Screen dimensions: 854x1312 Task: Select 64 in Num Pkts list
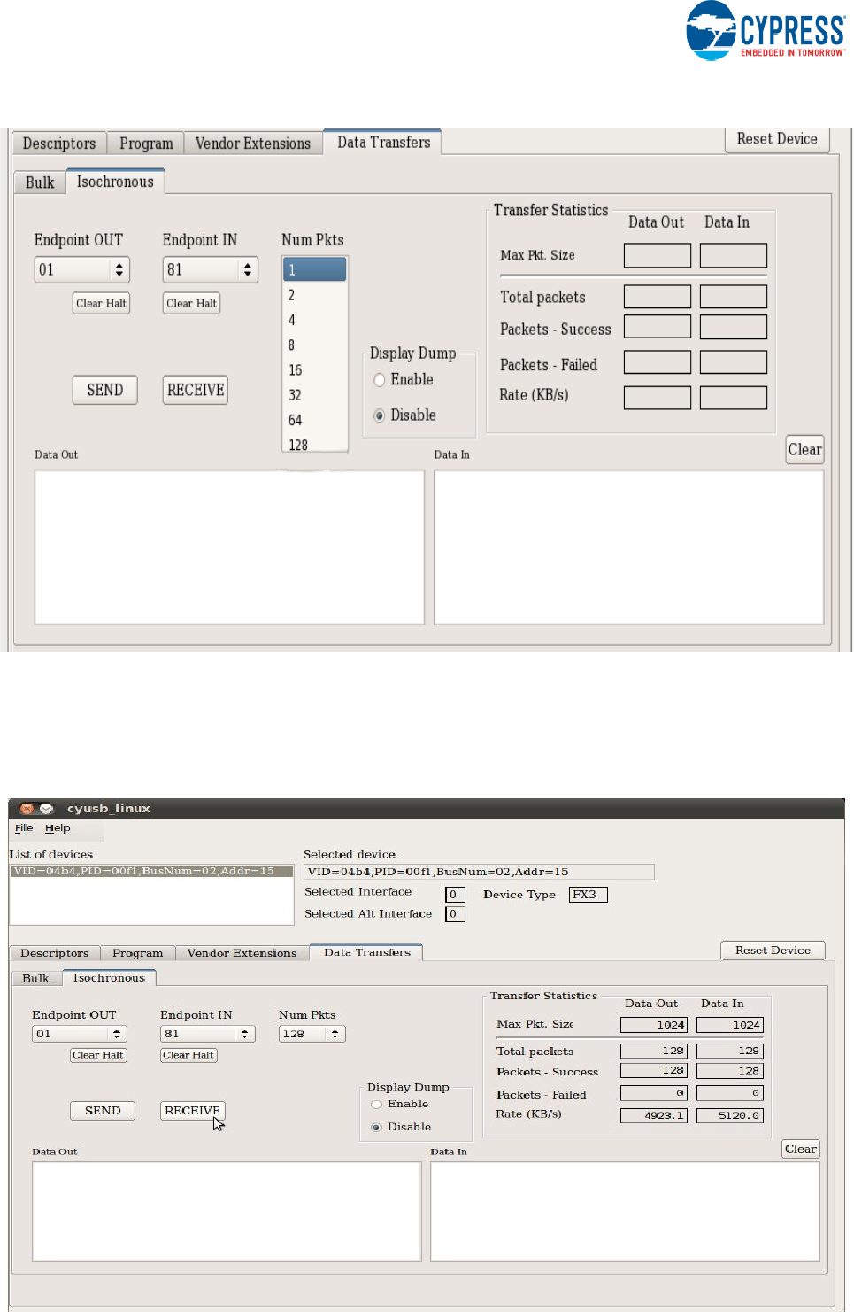click(x=314, y=420)
